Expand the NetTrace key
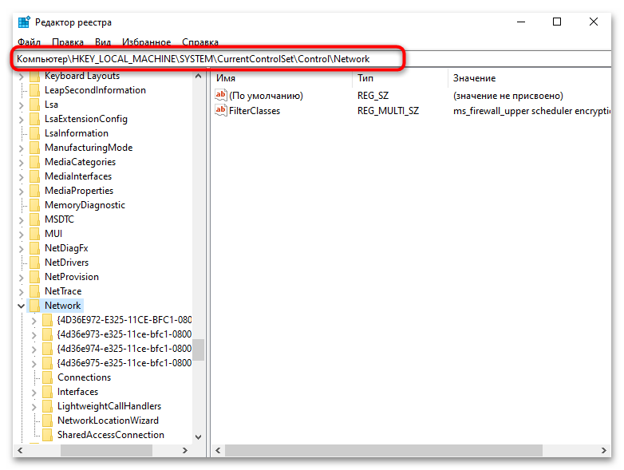 [22, 292]
